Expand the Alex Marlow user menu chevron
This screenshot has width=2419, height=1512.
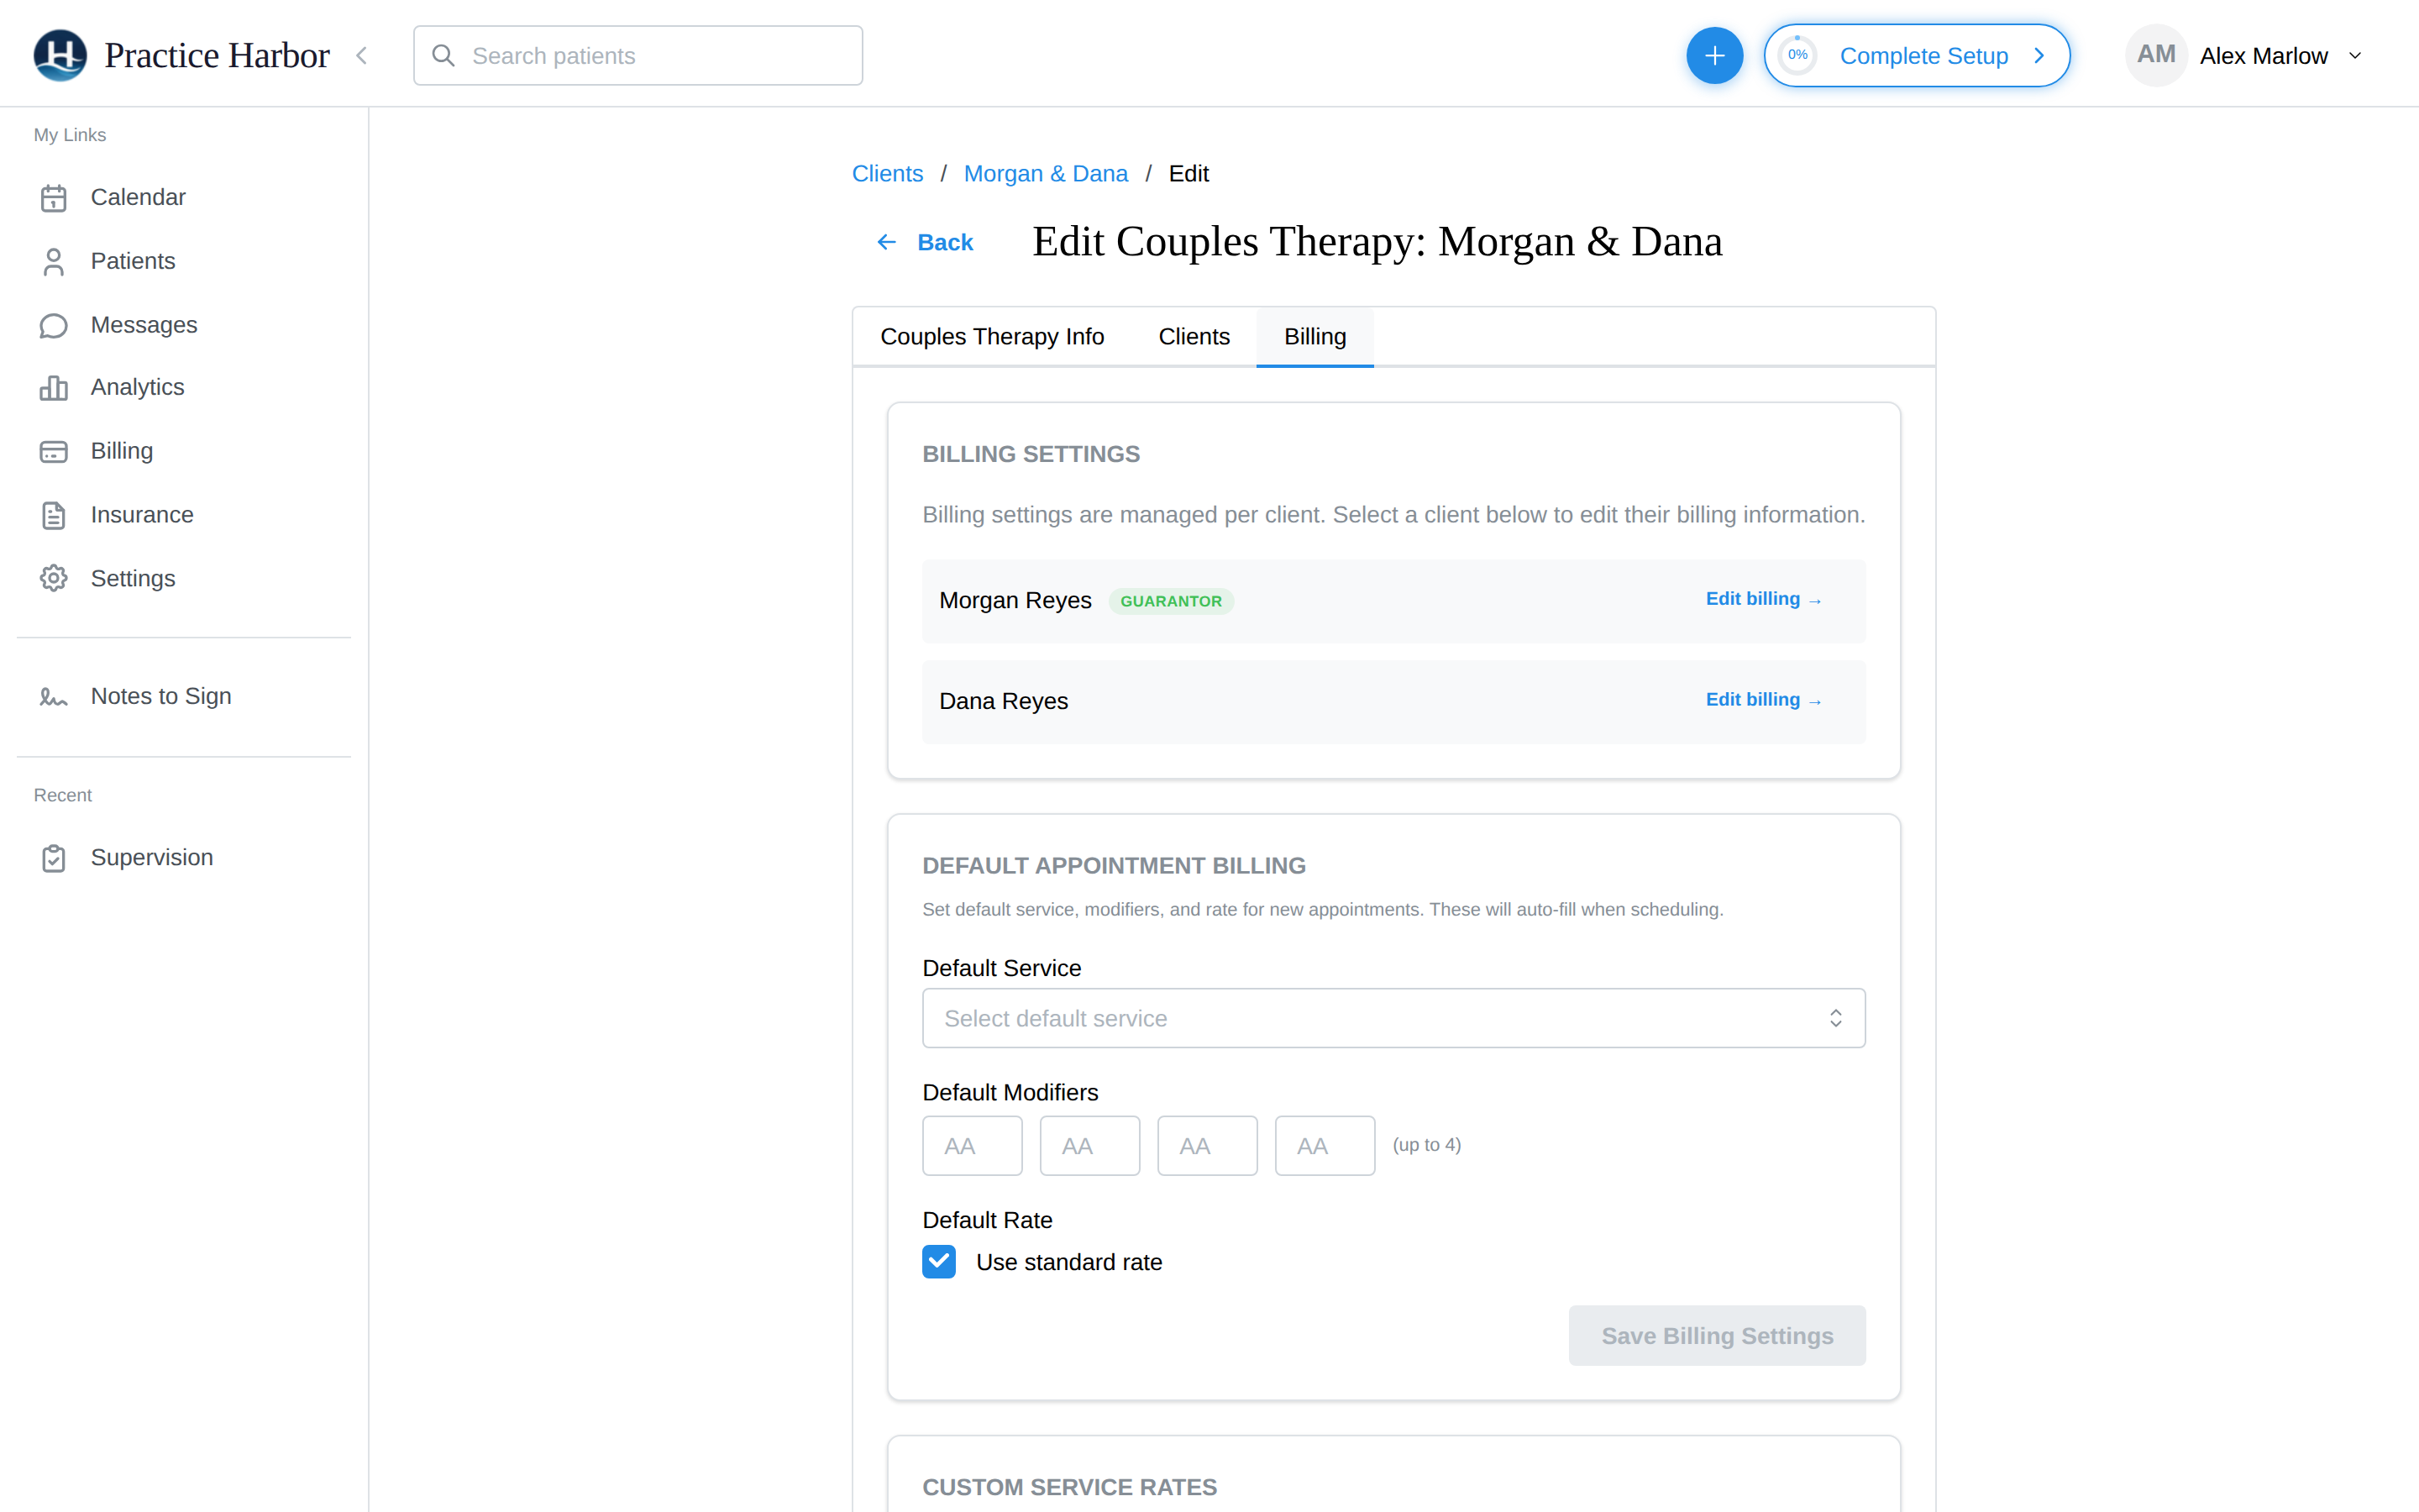click(2355, 56)
